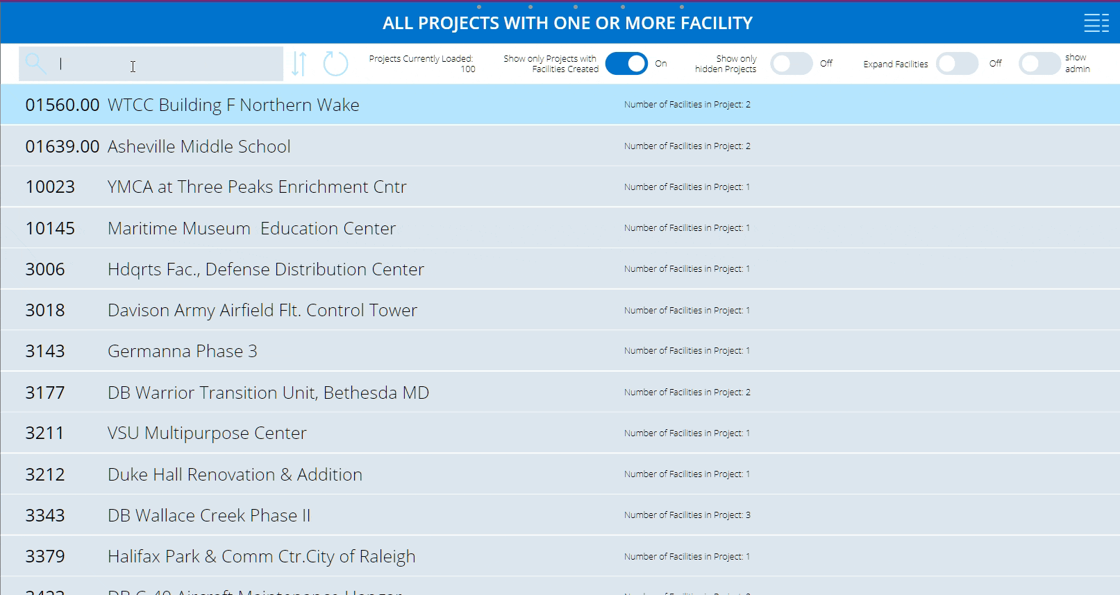
Task: Open Maritime Museum Education Center row
Action: coord(251,228)
